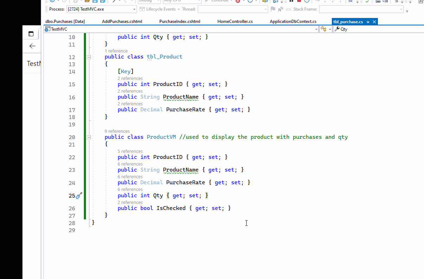This screenshot has height=279, width=424.
Task: Switch to the dbo.Purchases [Data] tab
Action: 65,21
